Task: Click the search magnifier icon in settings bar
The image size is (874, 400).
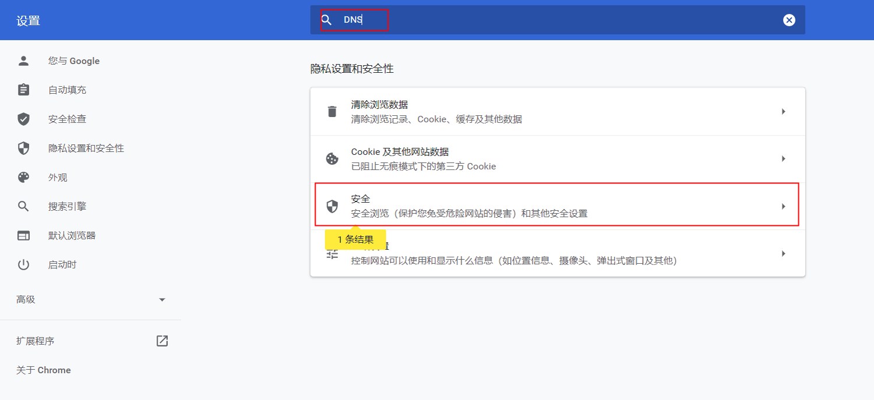Action: click(326, 20)
